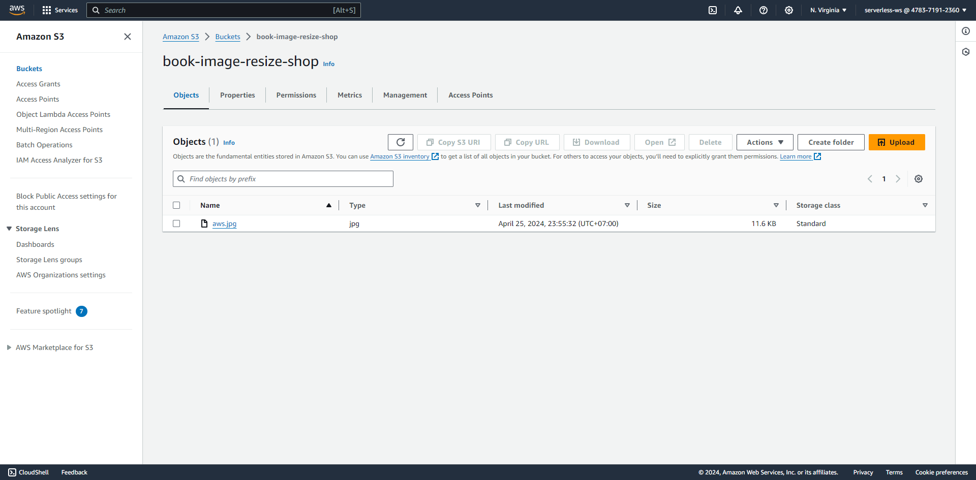
Task: Open Feature spotlight in sidebar
Action: click(44, 311)
